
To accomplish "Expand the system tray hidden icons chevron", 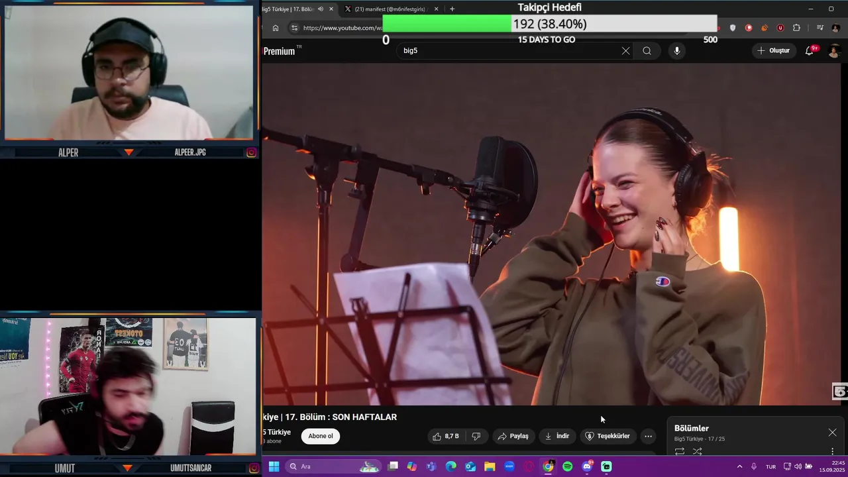I will 739,466.
